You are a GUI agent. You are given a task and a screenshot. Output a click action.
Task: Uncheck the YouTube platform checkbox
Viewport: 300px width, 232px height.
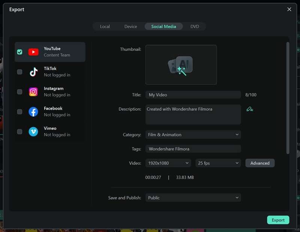[x=19, y=52]
